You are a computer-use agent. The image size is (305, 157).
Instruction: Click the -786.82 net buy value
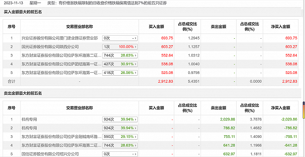coord(291,128)
